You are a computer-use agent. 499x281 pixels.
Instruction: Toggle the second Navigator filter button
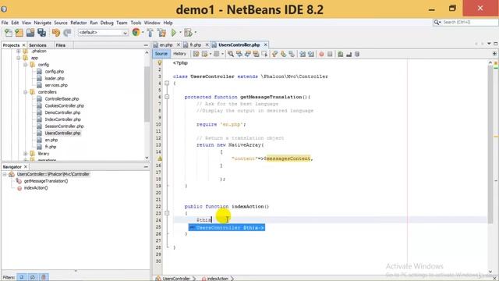pyautogui.click(x=33, y=277)
